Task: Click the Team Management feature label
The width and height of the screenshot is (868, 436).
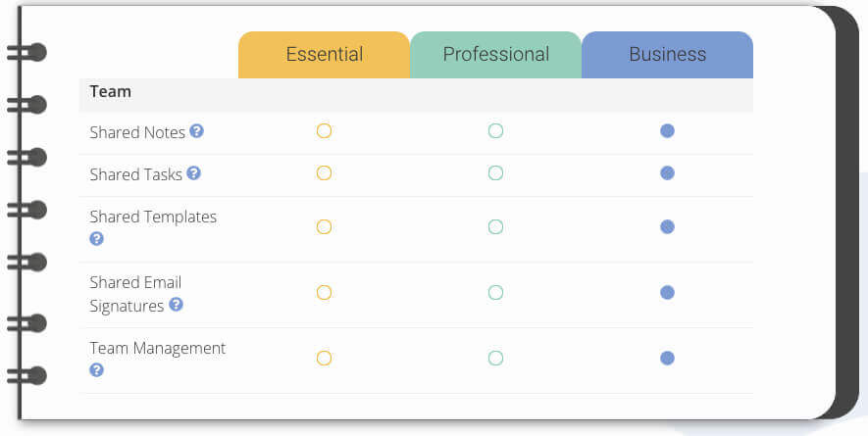Action: click(158, 349)
